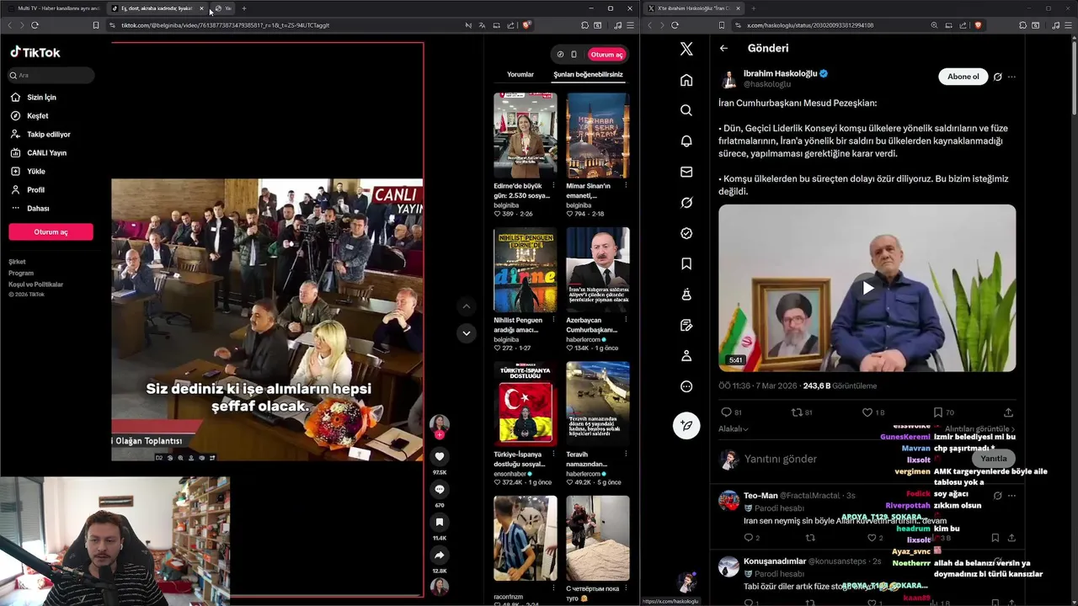Open X Profile person icon in sidebar
This screenshot has width=1078, height=606.
click(686, 356)
